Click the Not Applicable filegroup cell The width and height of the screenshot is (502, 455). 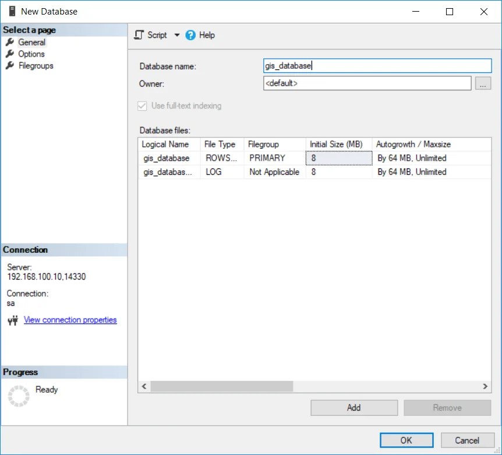[275, 172]
